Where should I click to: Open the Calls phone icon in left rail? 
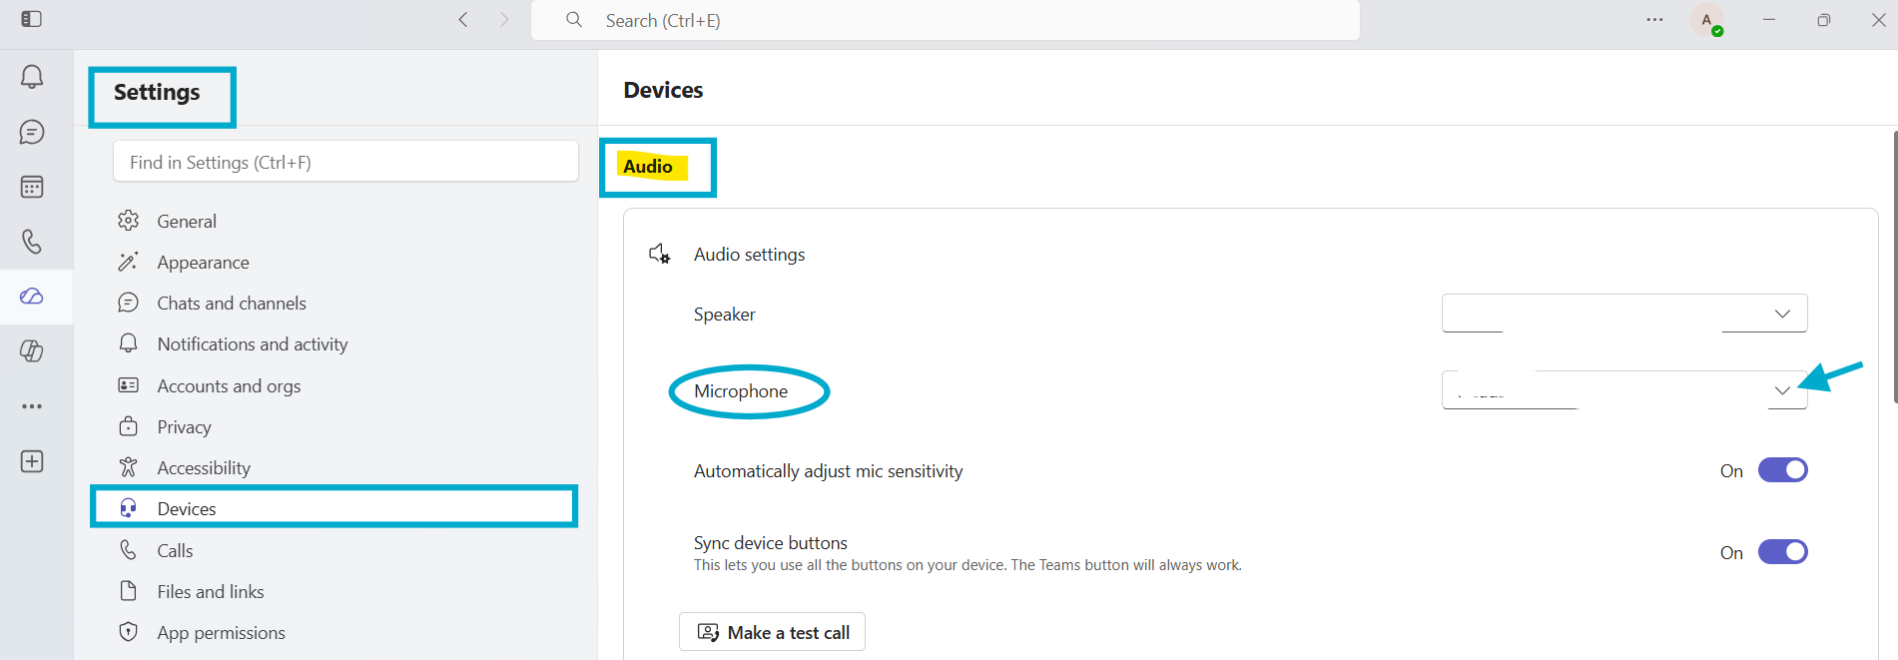[32, 242]
